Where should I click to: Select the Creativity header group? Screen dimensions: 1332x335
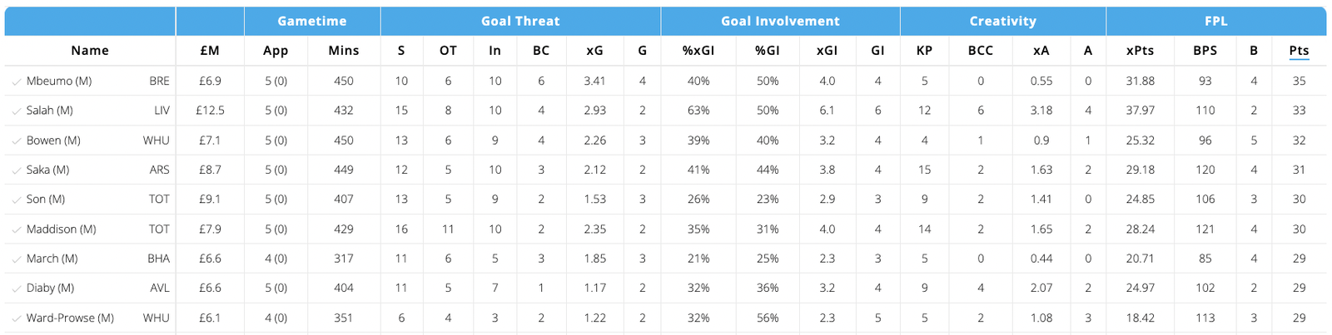click(1002, 22)
